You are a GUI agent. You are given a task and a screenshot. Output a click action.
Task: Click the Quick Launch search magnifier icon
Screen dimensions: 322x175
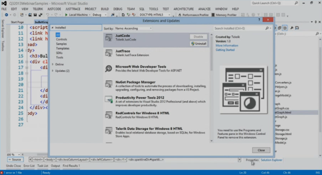[x=296, y=3]
